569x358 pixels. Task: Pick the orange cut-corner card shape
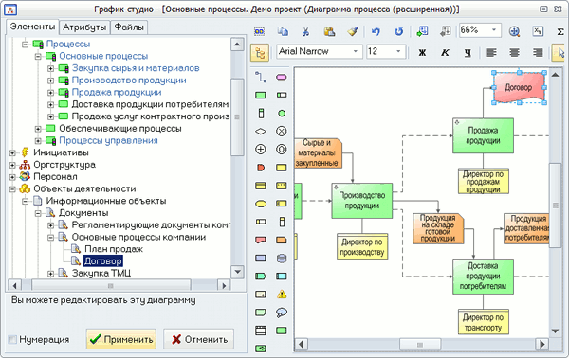[282, 240]
